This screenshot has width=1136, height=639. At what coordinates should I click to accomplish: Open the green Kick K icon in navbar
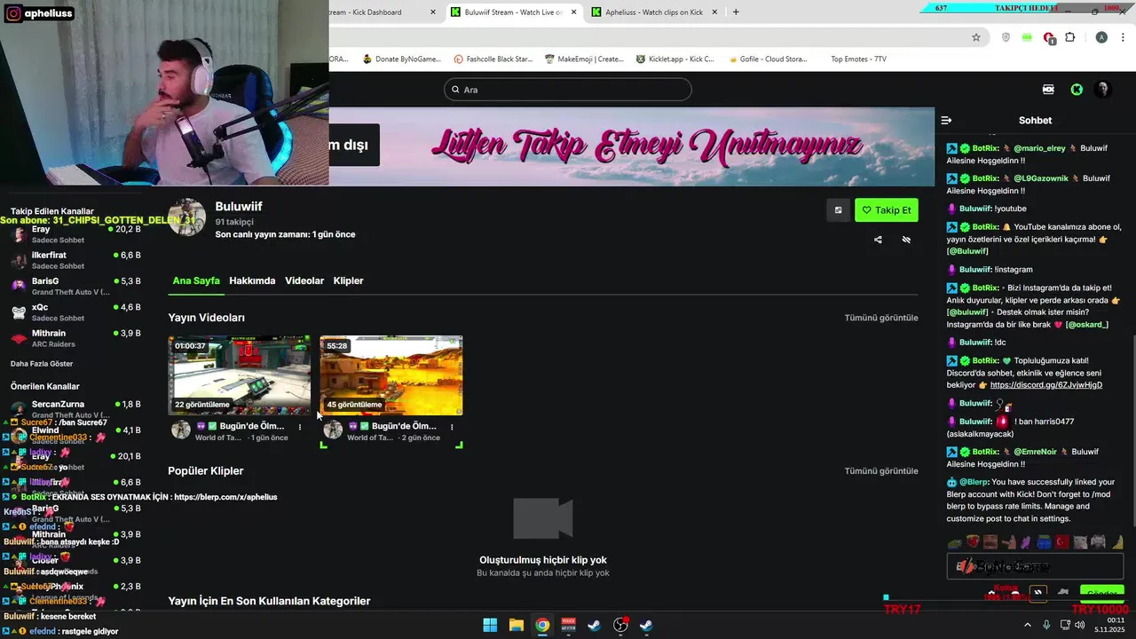[x=1077, y=90]
